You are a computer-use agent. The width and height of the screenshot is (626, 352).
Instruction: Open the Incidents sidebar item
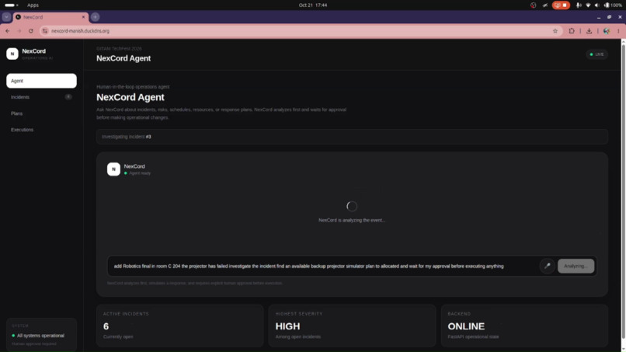[x=41, y=97]
